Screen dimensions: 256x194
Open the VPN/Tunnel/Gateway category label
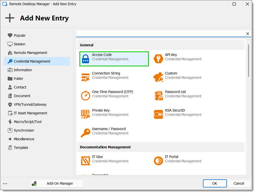click(30, 105)
